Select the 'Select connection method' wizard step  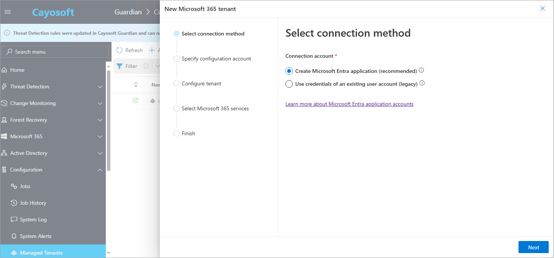pos(209,34)
